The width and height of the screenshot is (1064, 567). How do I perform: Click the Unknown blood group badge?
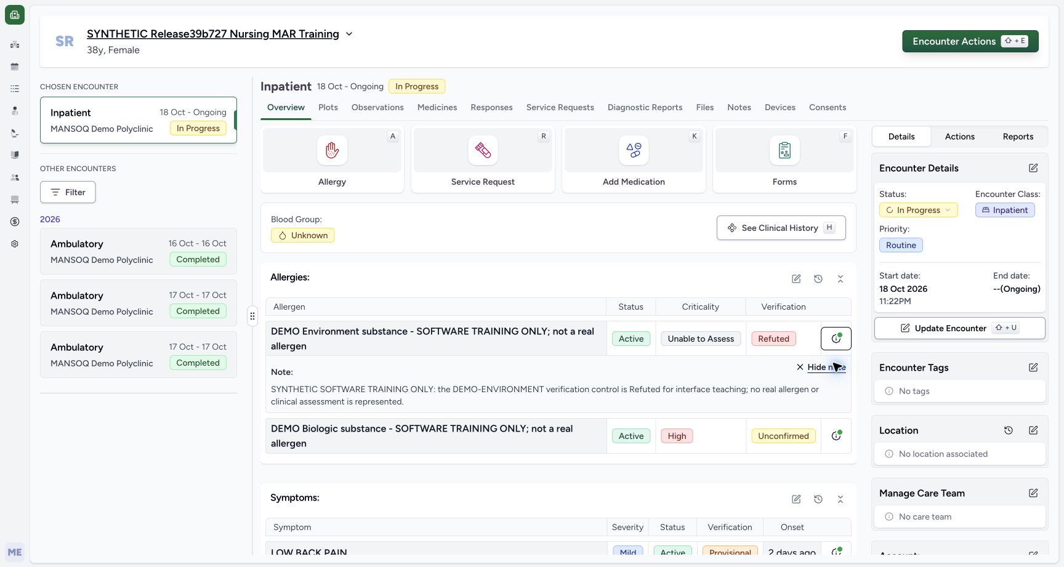point(302,235)
